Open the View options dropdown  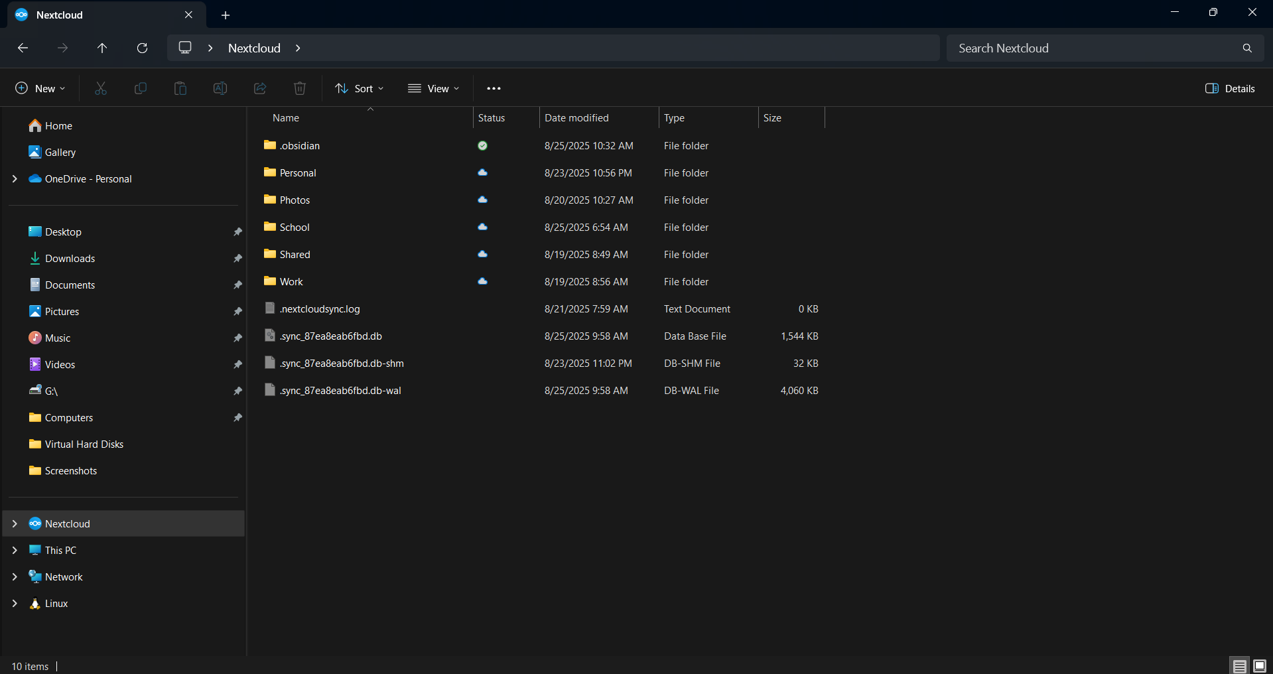coord(434,88)
